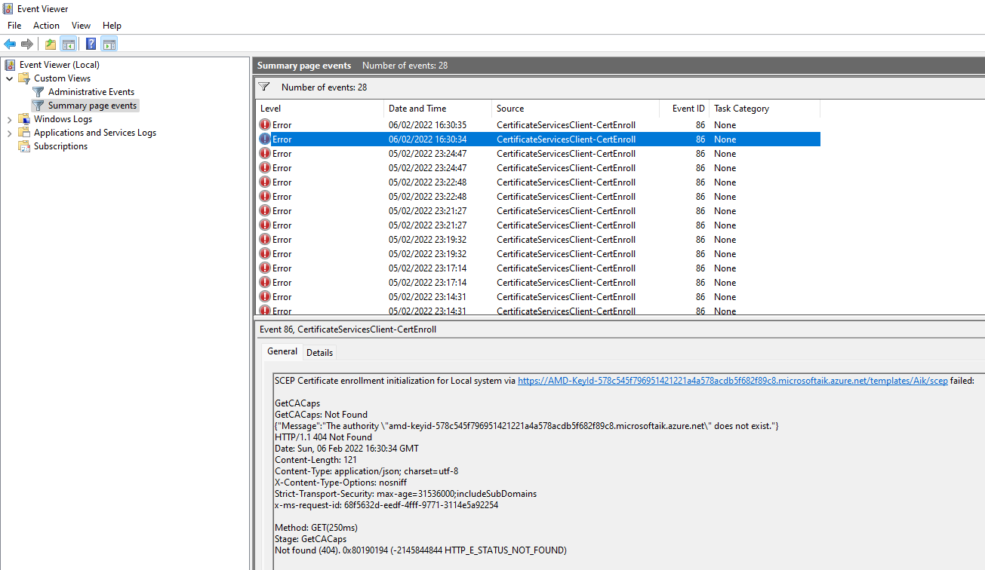The image size is (985, 570).
Task: Click the Custom Views folder icon
Action: point(24,78)
